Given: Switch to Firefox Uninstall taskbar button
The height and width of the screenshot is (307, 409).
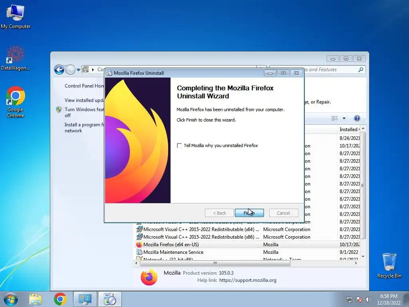Looking at the screenshot, I should [x=110, y=299].
